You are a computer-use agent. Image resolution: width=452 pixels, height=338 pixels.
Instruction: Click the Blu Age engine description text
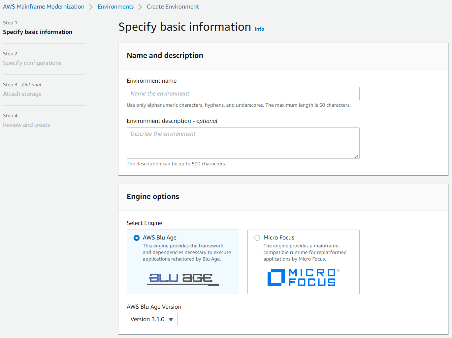point(187,252)
